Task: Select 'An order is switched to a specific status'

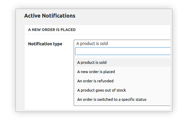Action: pos(123,99)
